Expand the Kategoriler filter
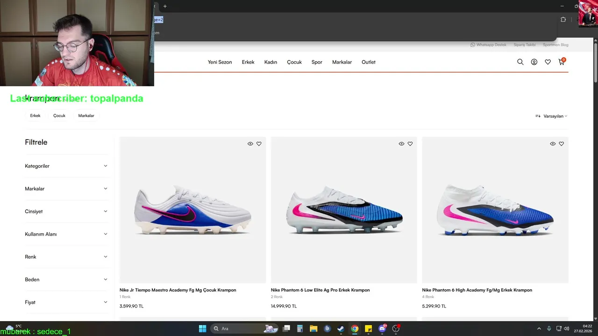 coord(66,166)
